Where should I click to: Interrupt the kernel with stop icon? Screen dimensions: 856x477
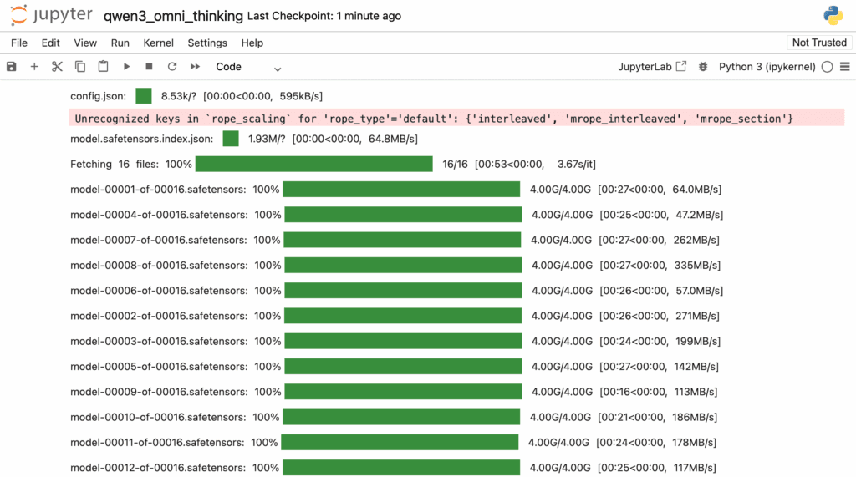pos(149,67)
